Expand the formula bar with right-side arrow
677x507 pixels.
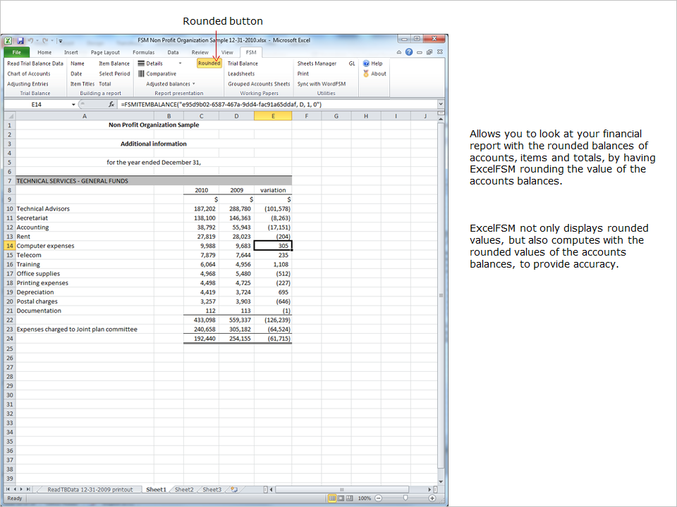[x=441, y=104]
